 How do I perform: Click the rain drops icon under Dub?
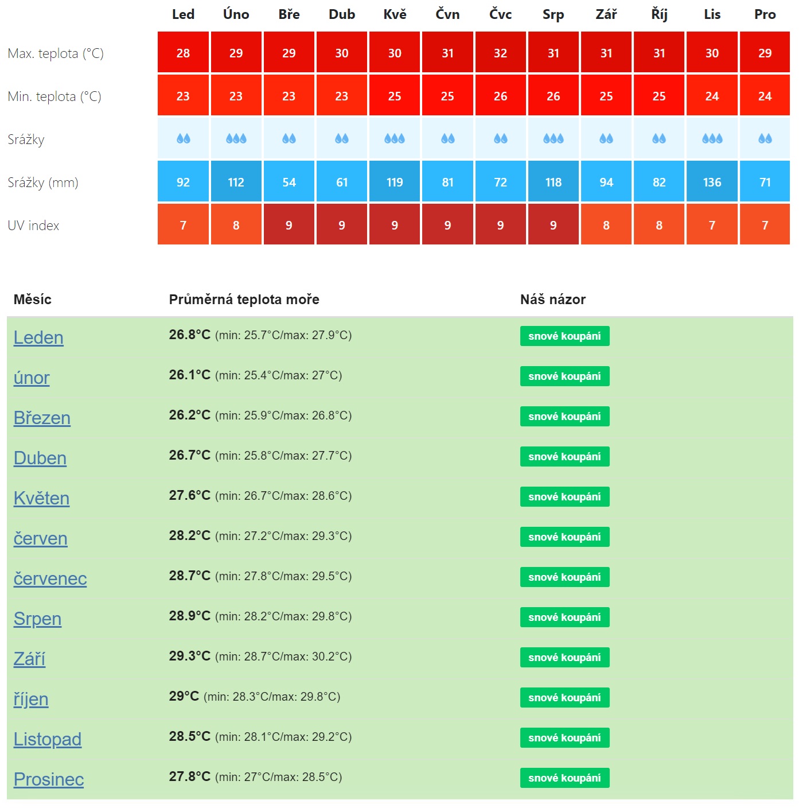pyautogui.click(x=342, y=138)
